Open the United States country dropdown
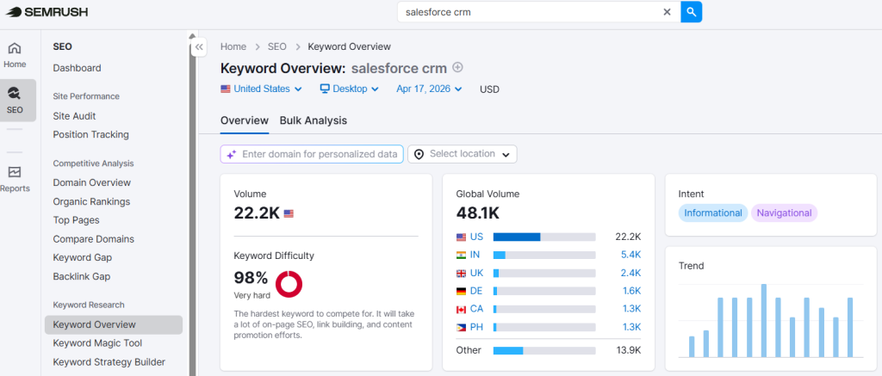 (x=262, y=89)
